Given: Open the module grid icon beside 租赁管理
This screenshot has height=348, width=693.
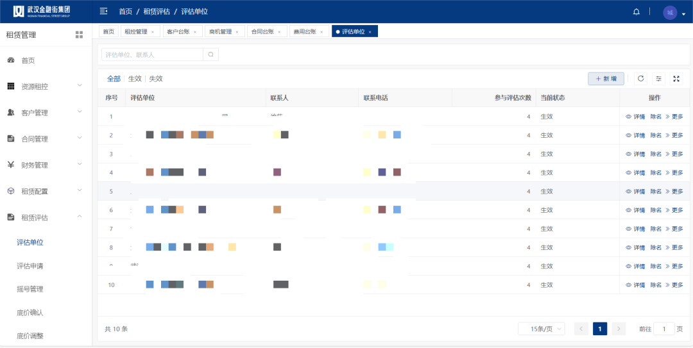Looking at the screenshot, I should coord(79,35).
